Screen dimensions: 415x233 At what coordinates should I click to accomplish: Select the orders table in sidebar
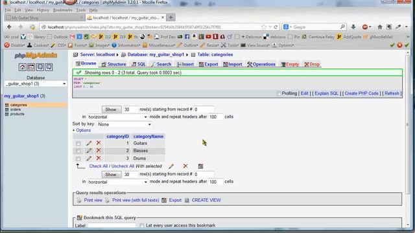16,109
